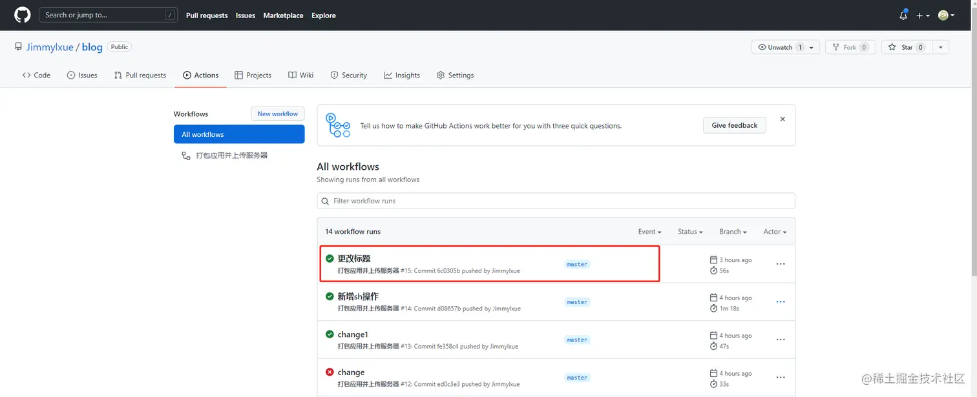Open the three-dot menu for change1 run
This screenshot has width=977, height=397.
(781, 340)
